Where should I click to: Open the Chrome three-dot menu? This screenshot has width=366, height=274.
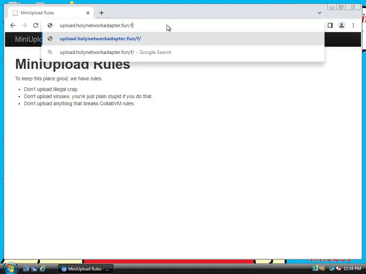pos(353,25)
